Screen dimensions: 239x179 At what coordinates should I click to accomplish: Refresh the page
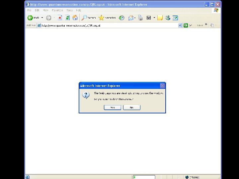click(x=67, y=18)
